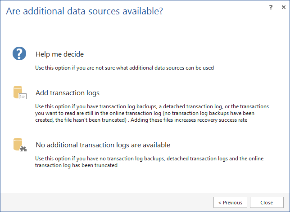The width and height of the screenshot is (290, 212).
Task: Click the less-than arrow on the Previous button
Action: click(x=220, y=203)
